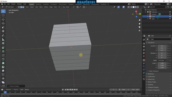The height and width of the screenshot is (97, 172).
Task: Enable edge select mode
Action: click(21, 7)
